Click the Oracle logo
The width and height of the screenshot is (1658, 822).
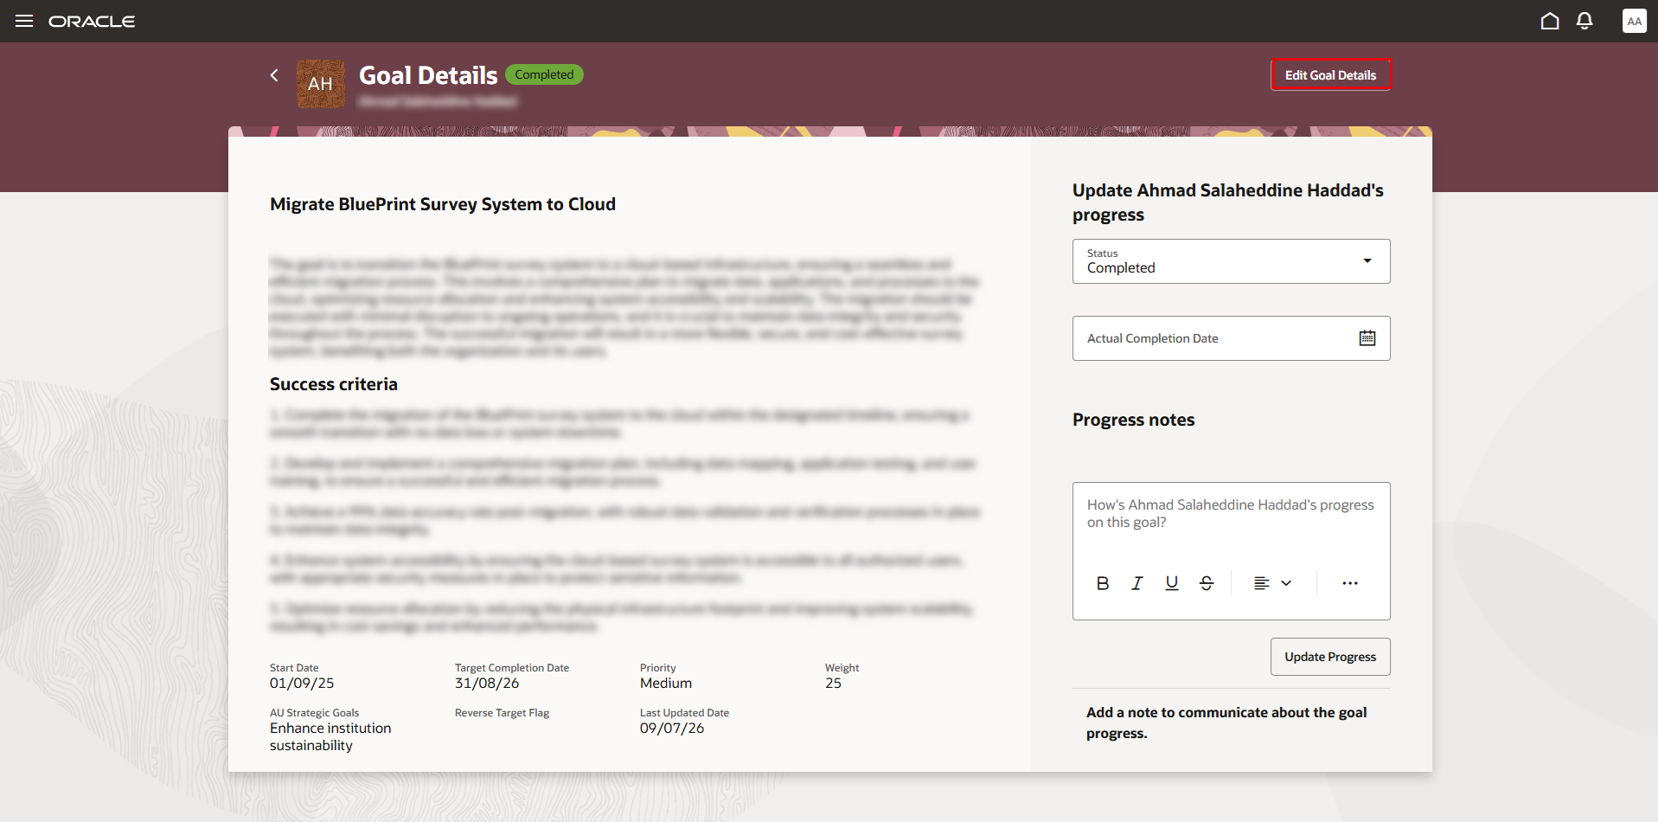coord(92,21)
